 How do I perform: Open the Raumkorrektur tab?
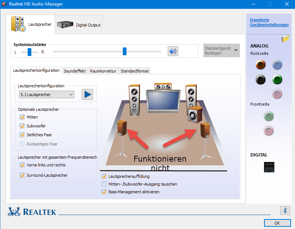coord(103,71)
